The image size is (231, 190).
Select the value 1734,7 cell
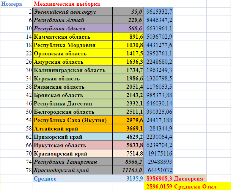[x=129, y=70]
